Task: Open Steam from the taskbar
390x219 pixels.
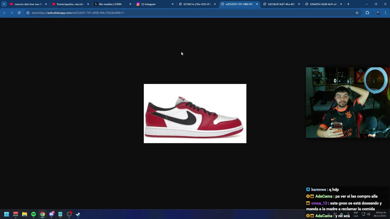Action: click(x=78, y=214)
